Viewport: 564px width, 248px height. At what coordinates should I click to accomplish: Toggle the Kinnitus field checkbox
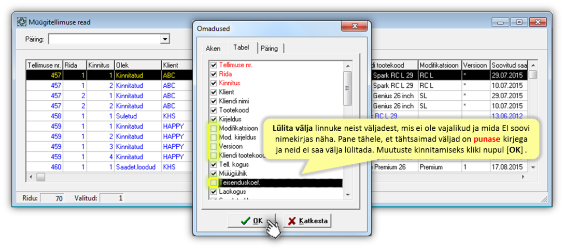(x=214, y=83)
